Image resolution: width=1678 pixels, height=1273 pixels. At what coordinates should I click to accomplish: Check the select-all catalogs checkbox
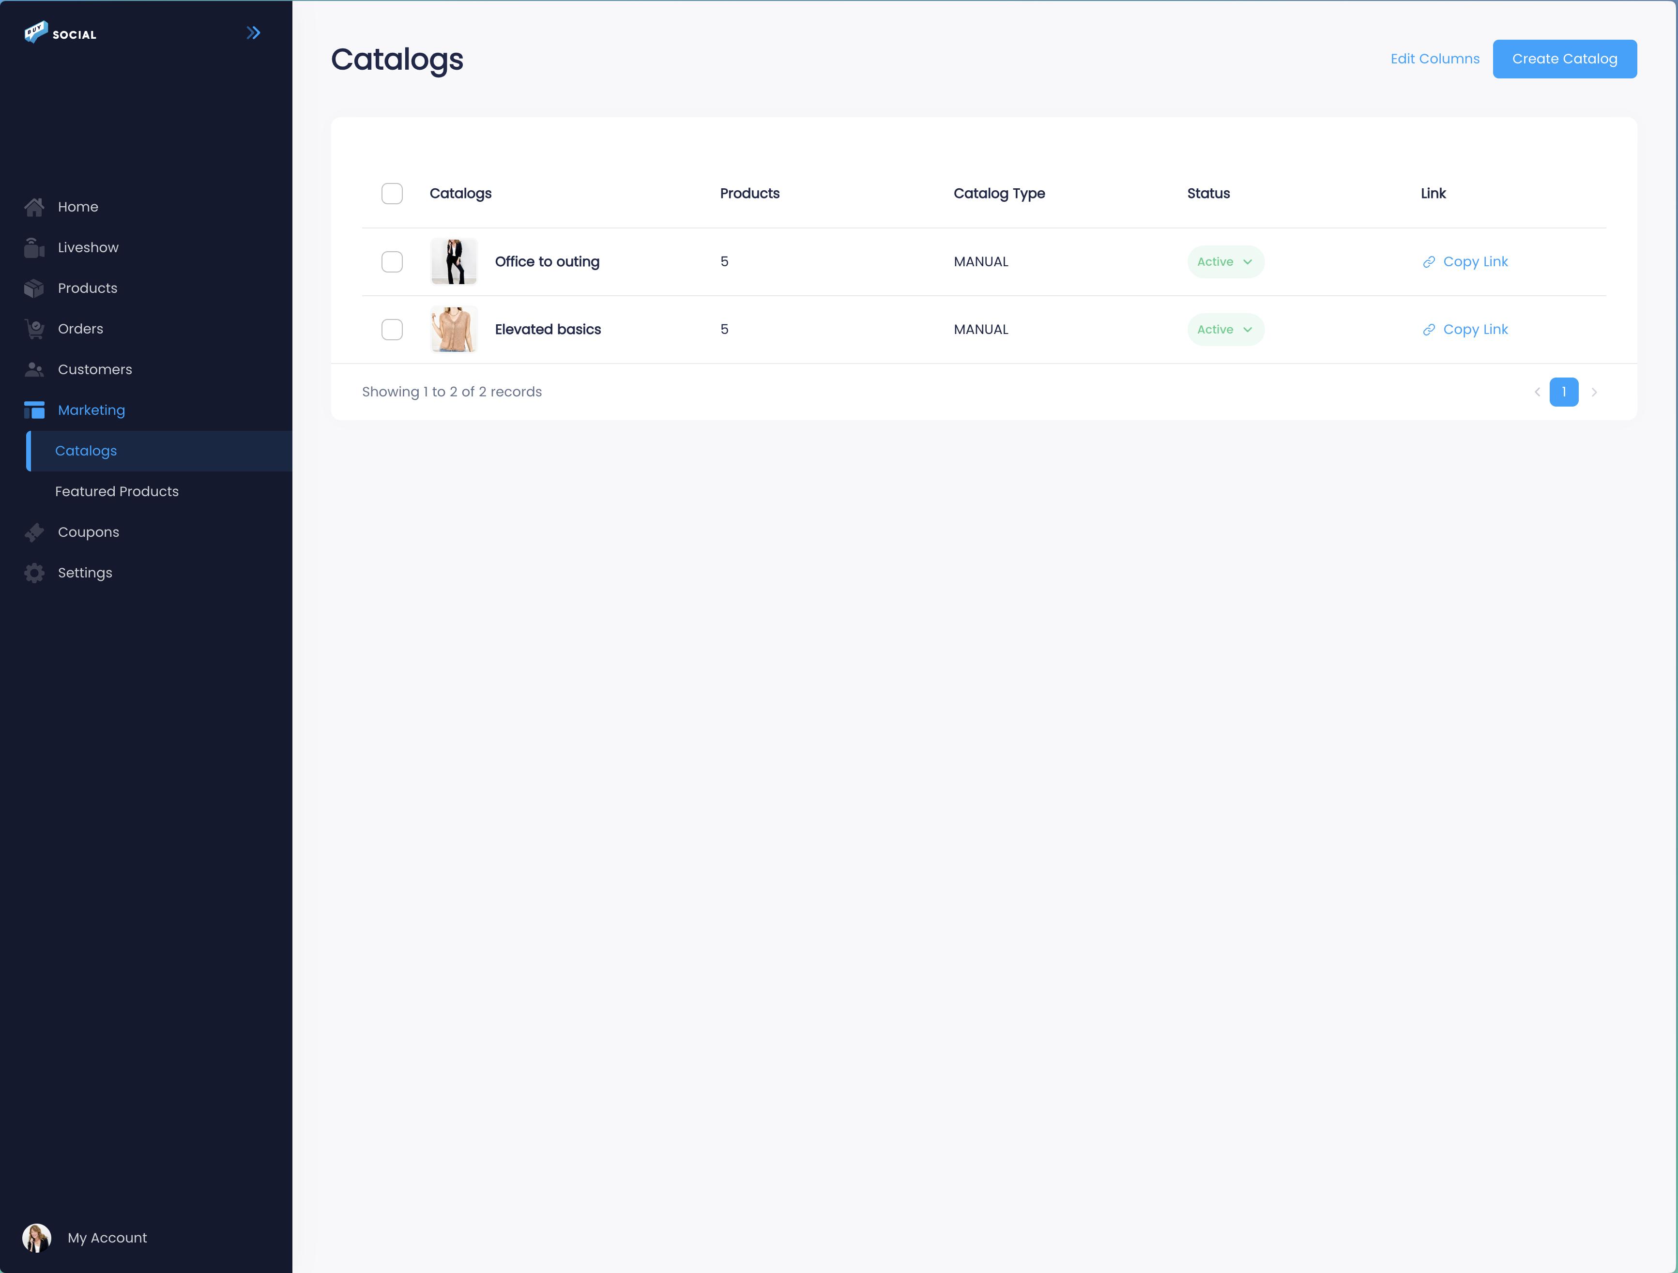click(392, 194)
